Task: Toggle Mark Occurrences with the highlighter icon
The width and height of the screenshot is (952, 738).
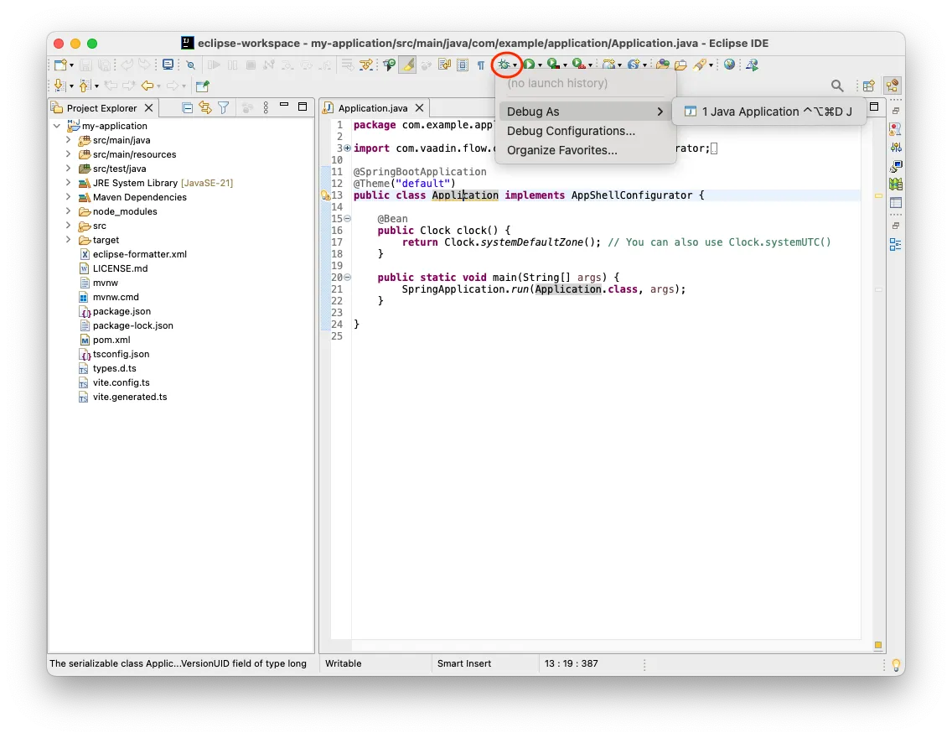Action: pos(407,65)
